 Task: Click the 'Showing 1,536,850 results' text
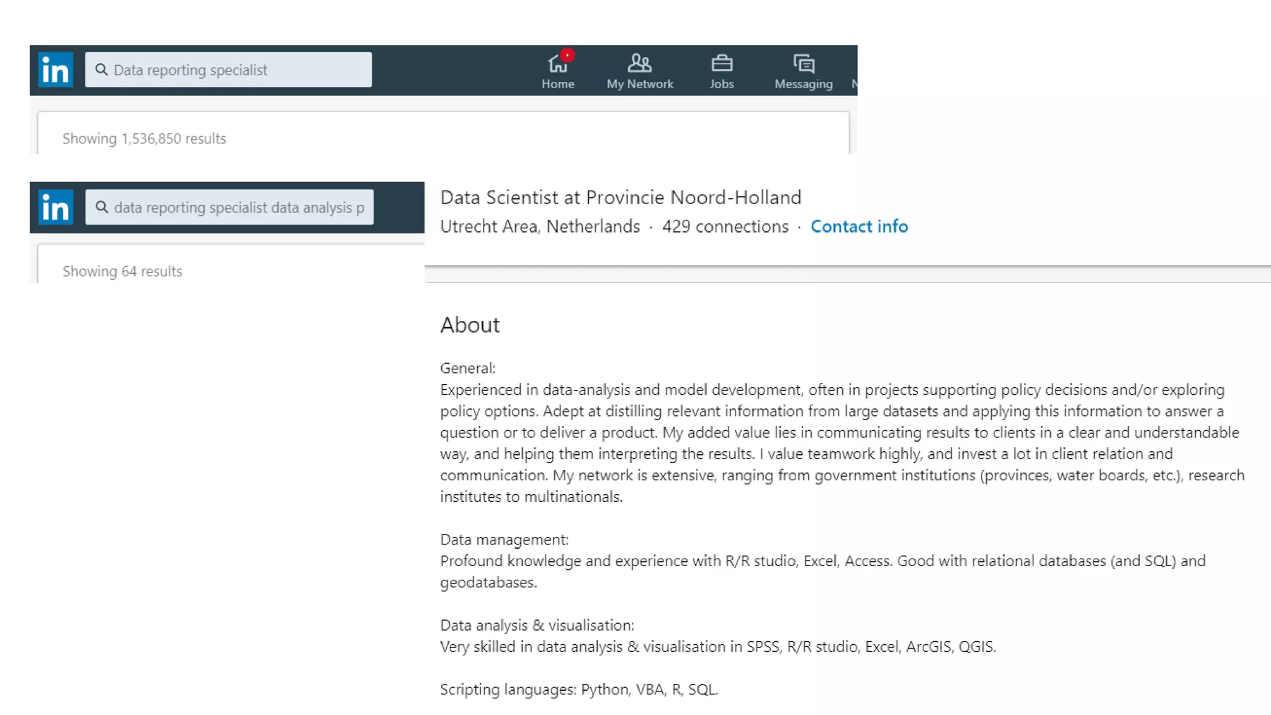(144, 138)
